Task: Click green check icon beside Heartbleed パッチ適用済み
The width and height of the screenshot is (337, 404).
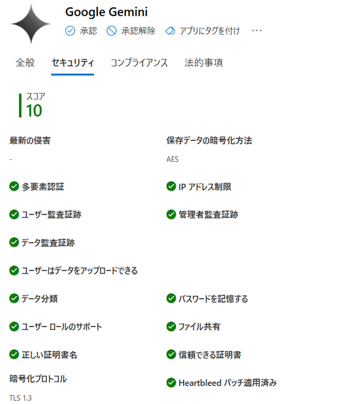Action: pyautogui.click(x=171, y=382)
